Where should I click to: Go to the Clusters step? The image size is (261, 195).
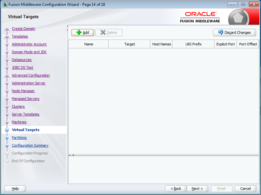click(x=18, y=106)
